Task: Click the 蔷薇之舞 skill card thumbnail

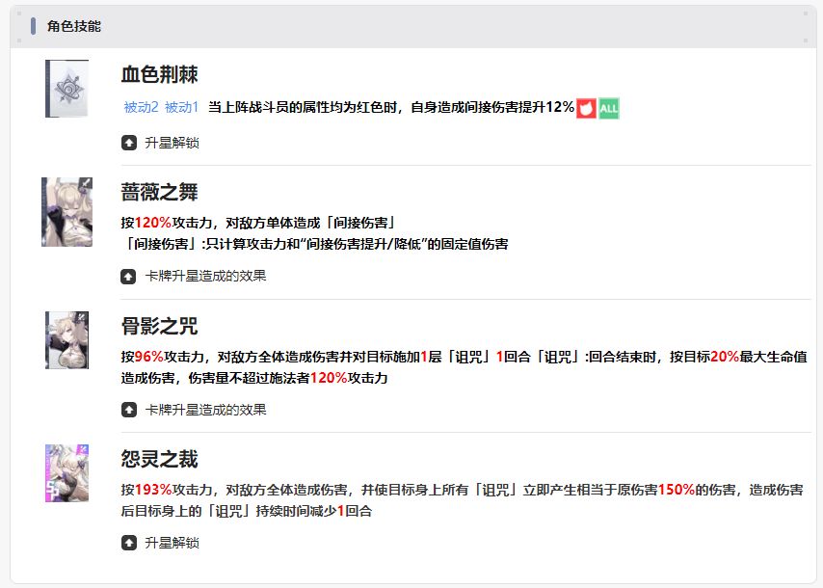Action: [66, 211]
